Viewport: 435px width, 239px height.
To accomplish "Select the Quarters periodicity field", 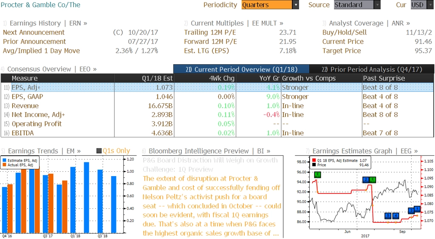I will 267,5.
